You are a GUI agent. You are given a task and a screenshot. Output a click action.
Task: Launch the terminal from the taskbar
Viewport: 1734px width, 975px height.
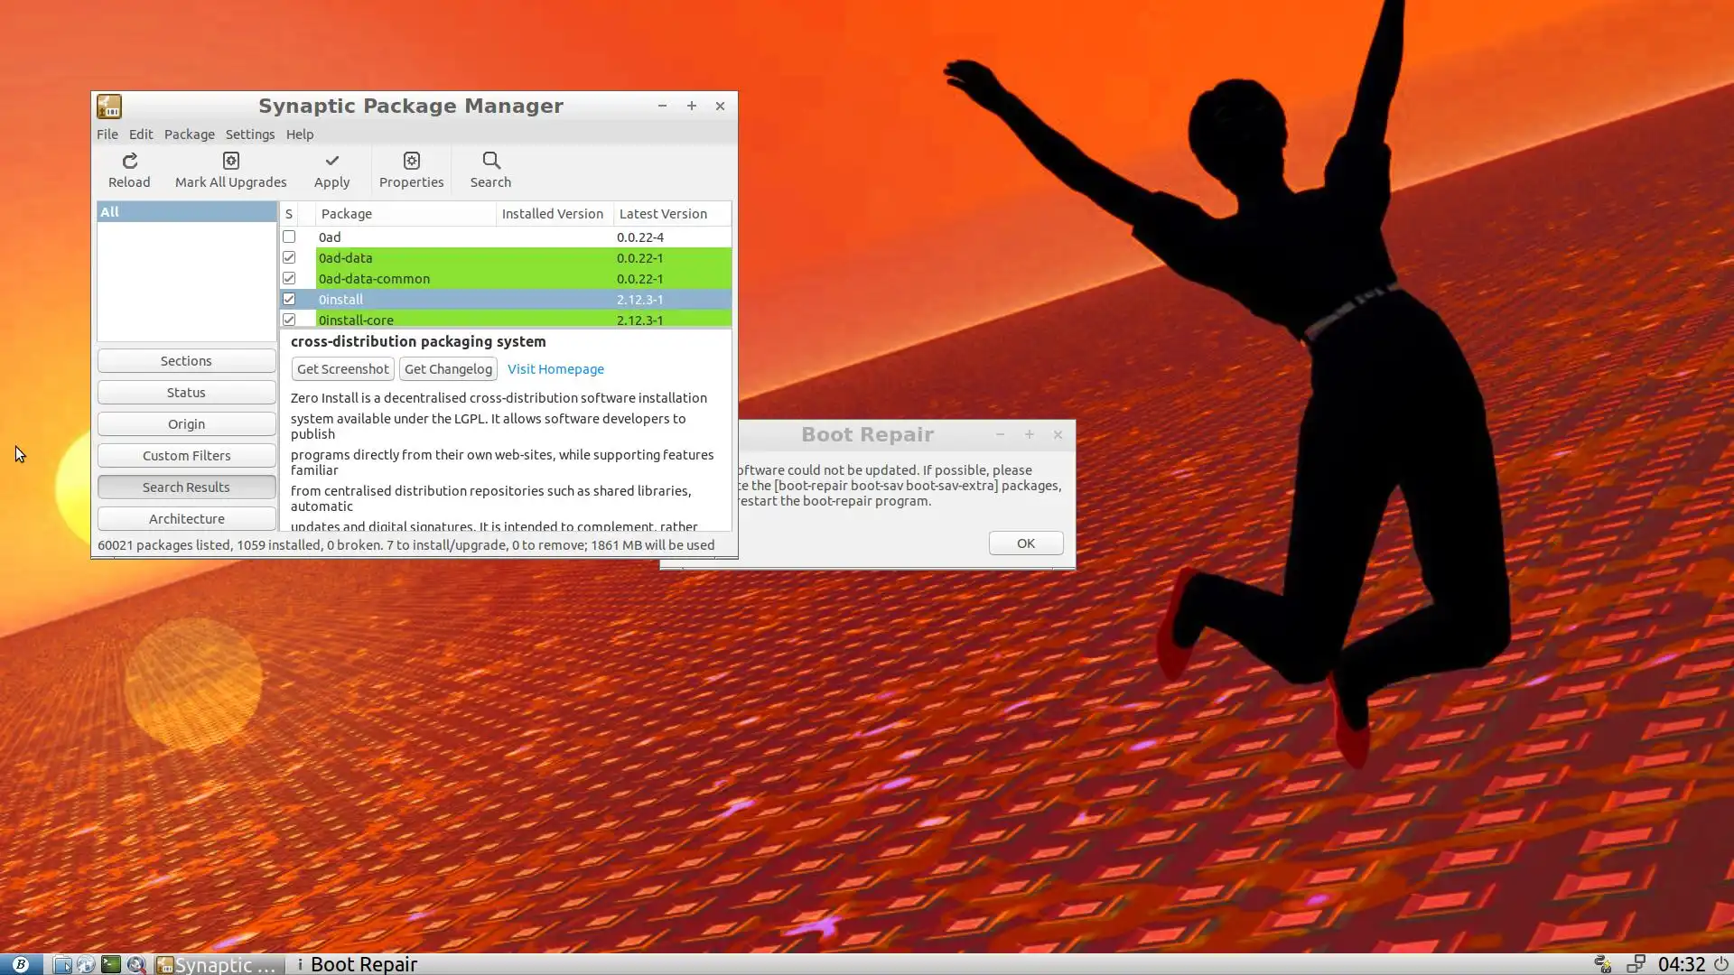coord(110,964)
